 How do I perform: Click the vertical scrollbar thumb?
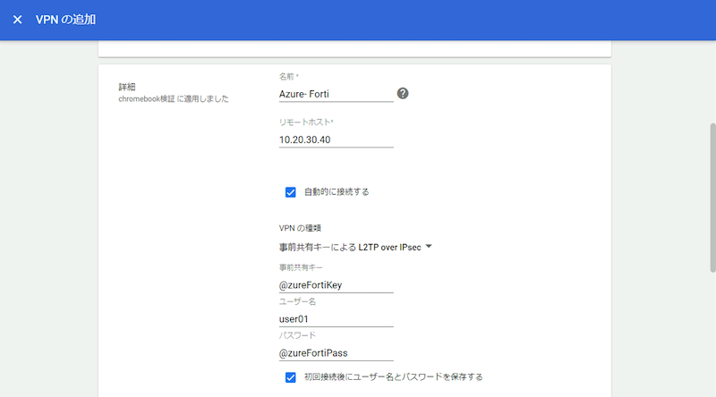712,198
